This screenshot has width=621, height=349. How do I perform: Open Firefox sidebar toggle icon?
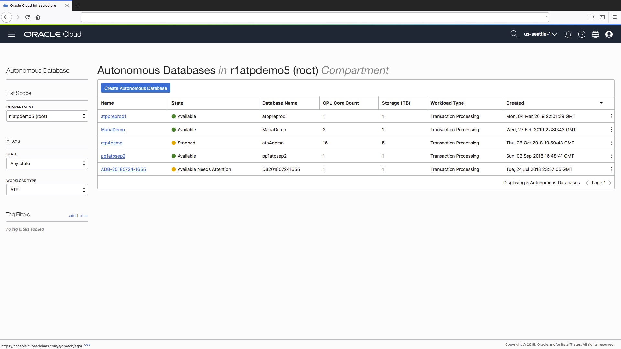(602, 17)
